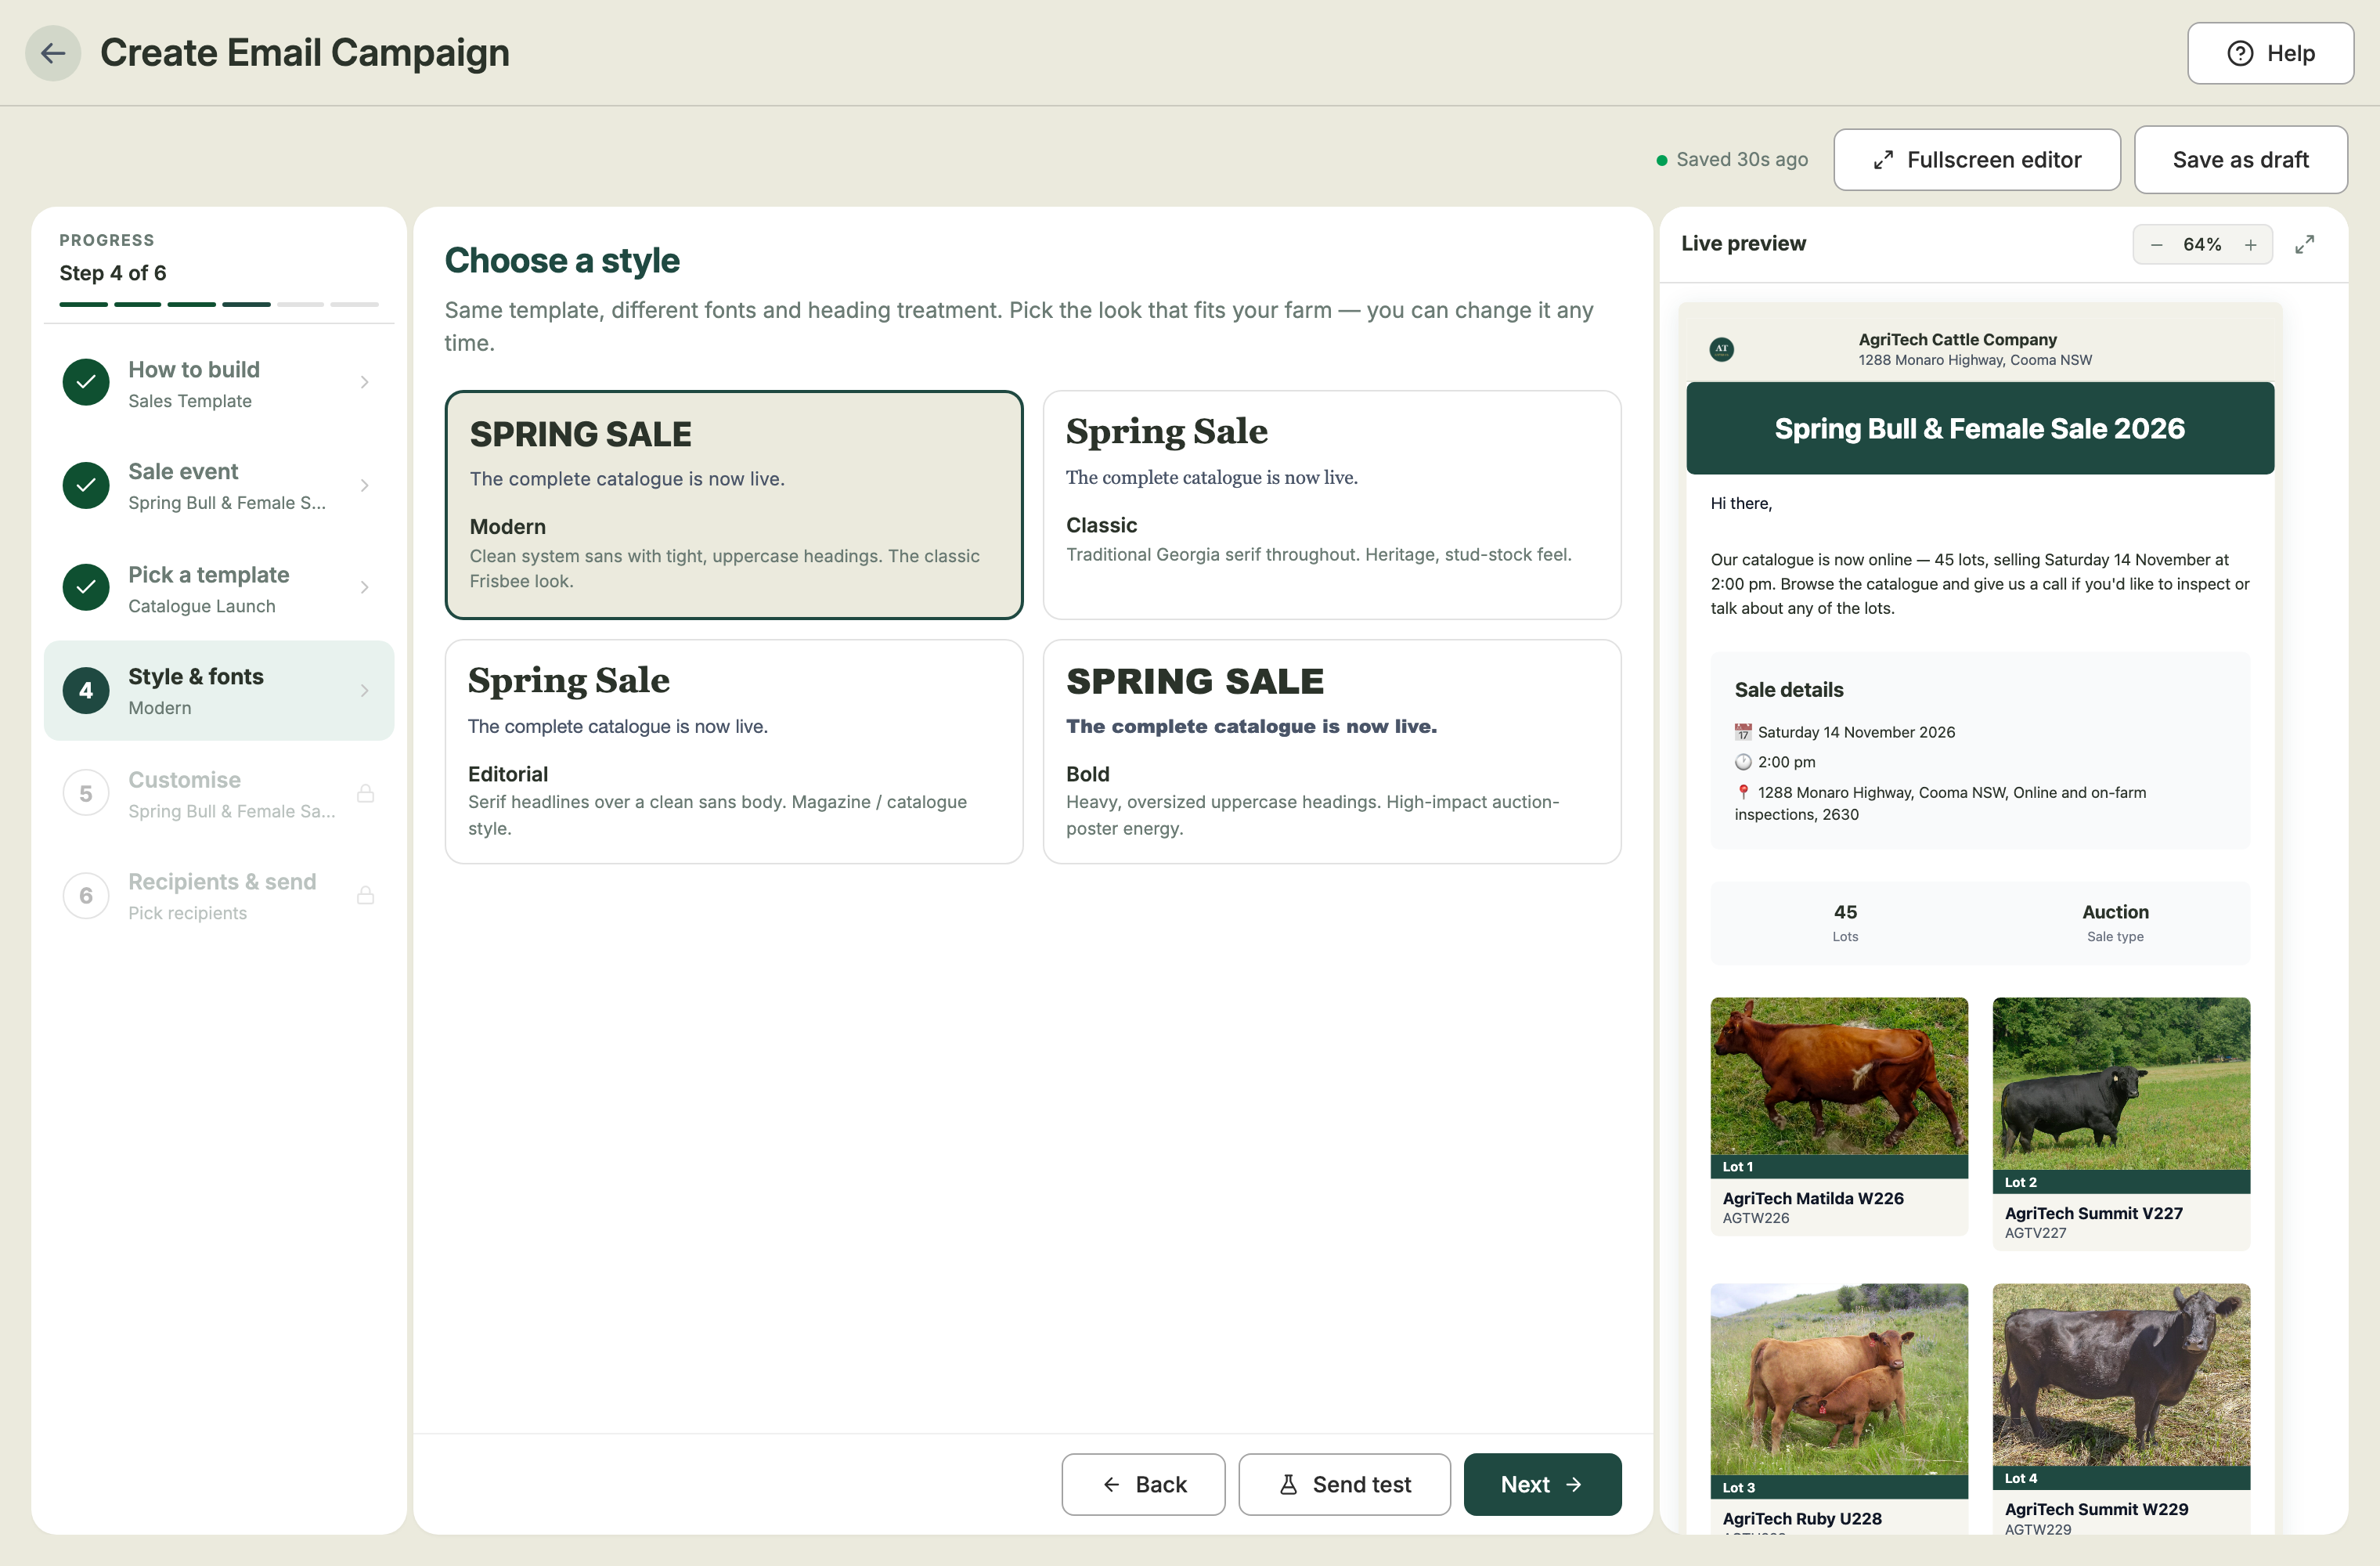
Task: Click the chevron on Style & fonts row
Action: point(365,690)
